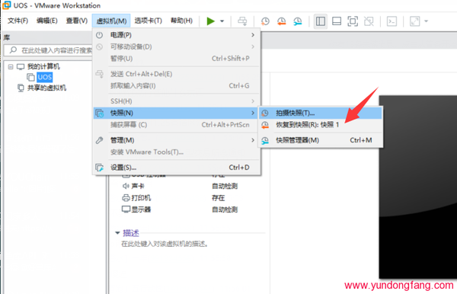457x294 pixels.
Task: Open snapshot manager from the toolbar icon
Action: point(298,21)
